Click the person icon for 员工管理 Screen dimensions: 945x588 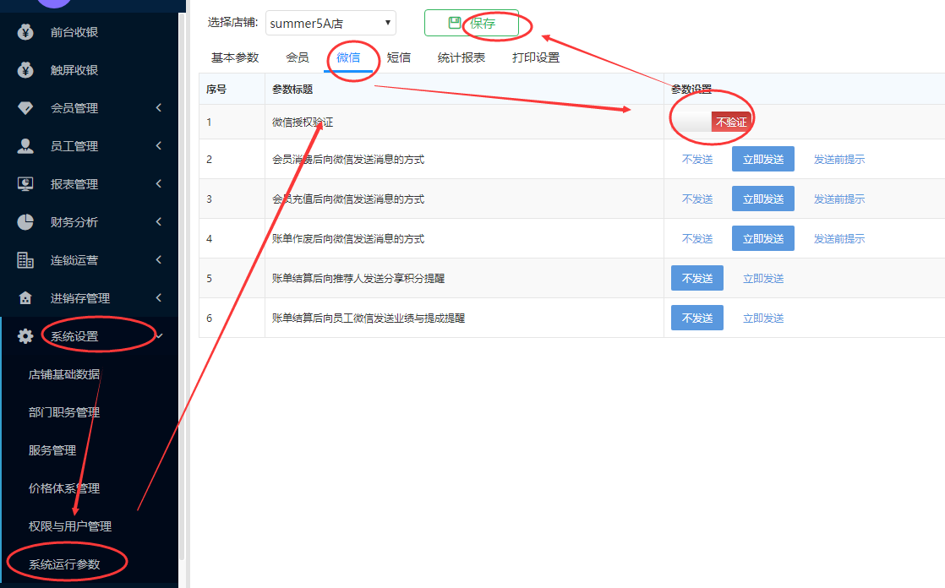25,146
